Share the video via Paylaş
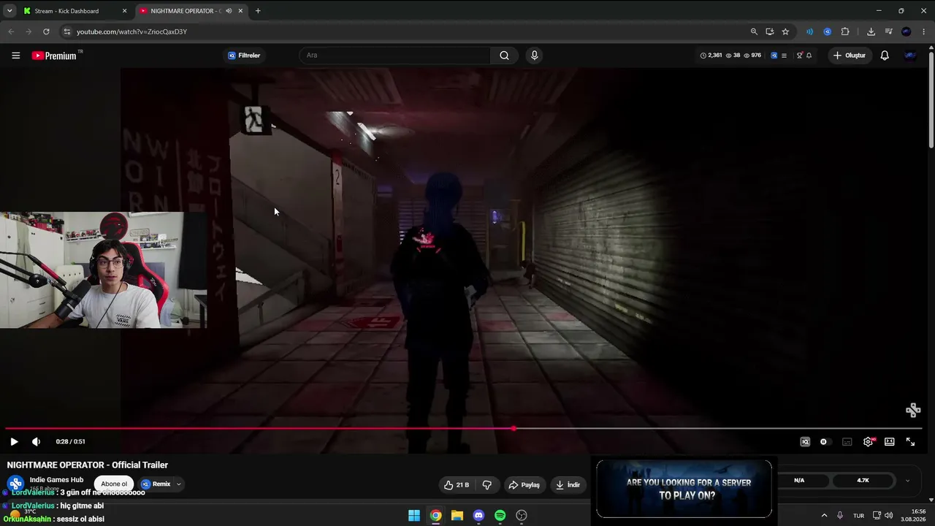 tap(524, 484)
